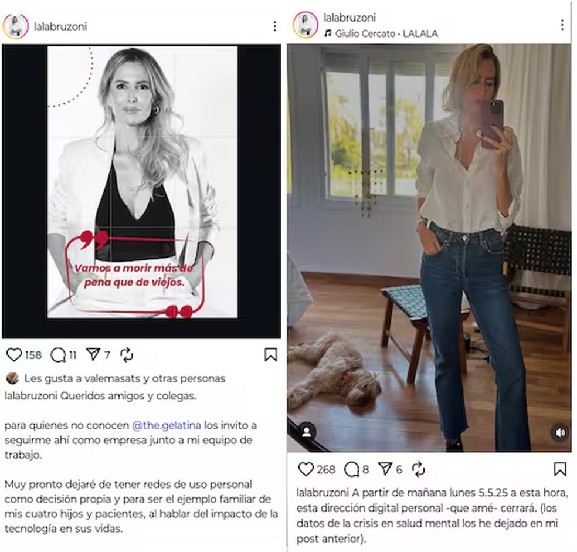View who liked: valemasats y otras personas

pos(125,378)
